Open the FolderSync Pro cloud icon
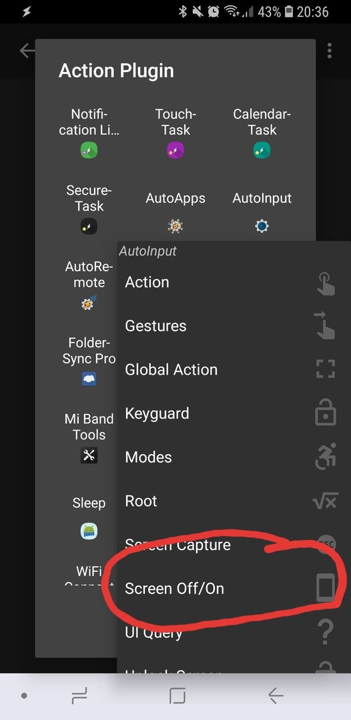 pos(89,379)
